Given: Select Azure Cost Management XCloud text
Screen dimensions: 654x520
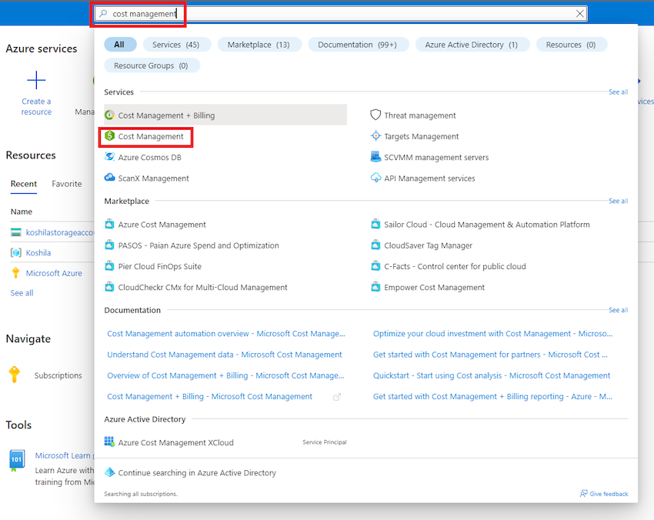Looking at the screenshot, I should (x=175, y=442).
